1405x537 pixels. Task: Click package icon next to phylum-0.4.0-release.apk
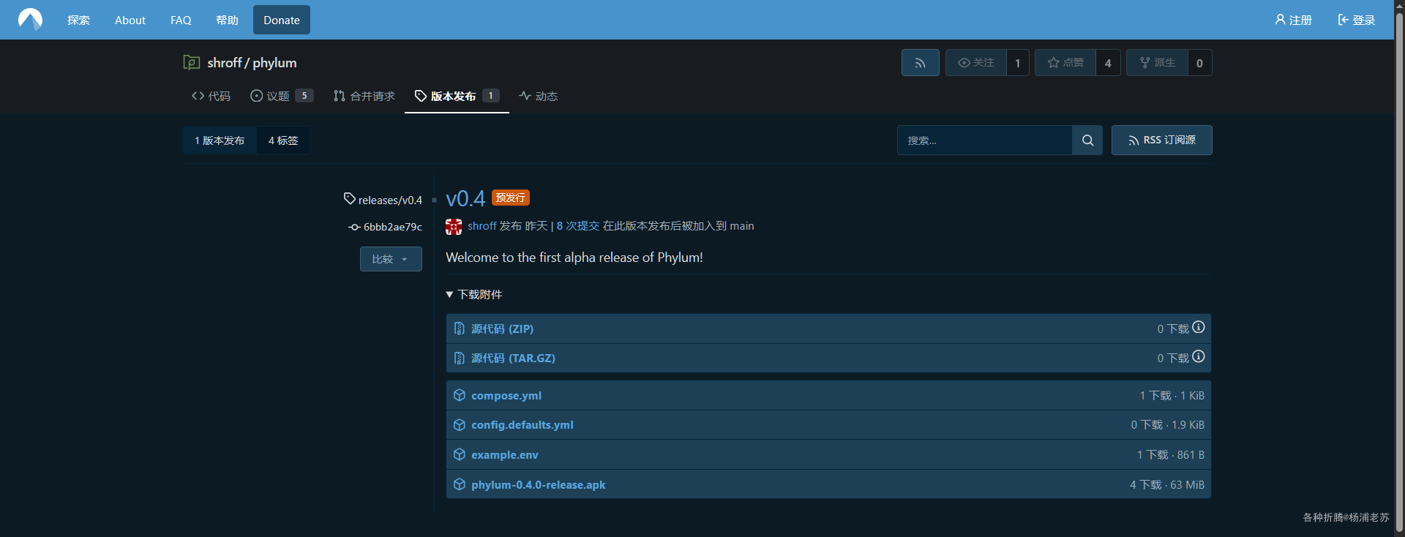[x=460, y=484]
